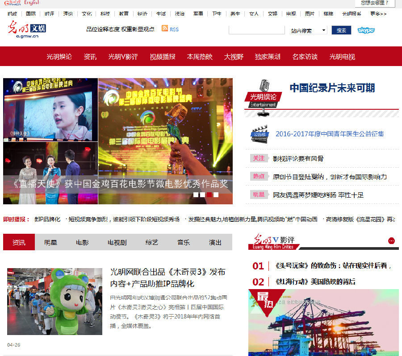Click the 公告板 clapperboard icon
Image resolution: width=402 pixels, height=356 pixels.
260,134
